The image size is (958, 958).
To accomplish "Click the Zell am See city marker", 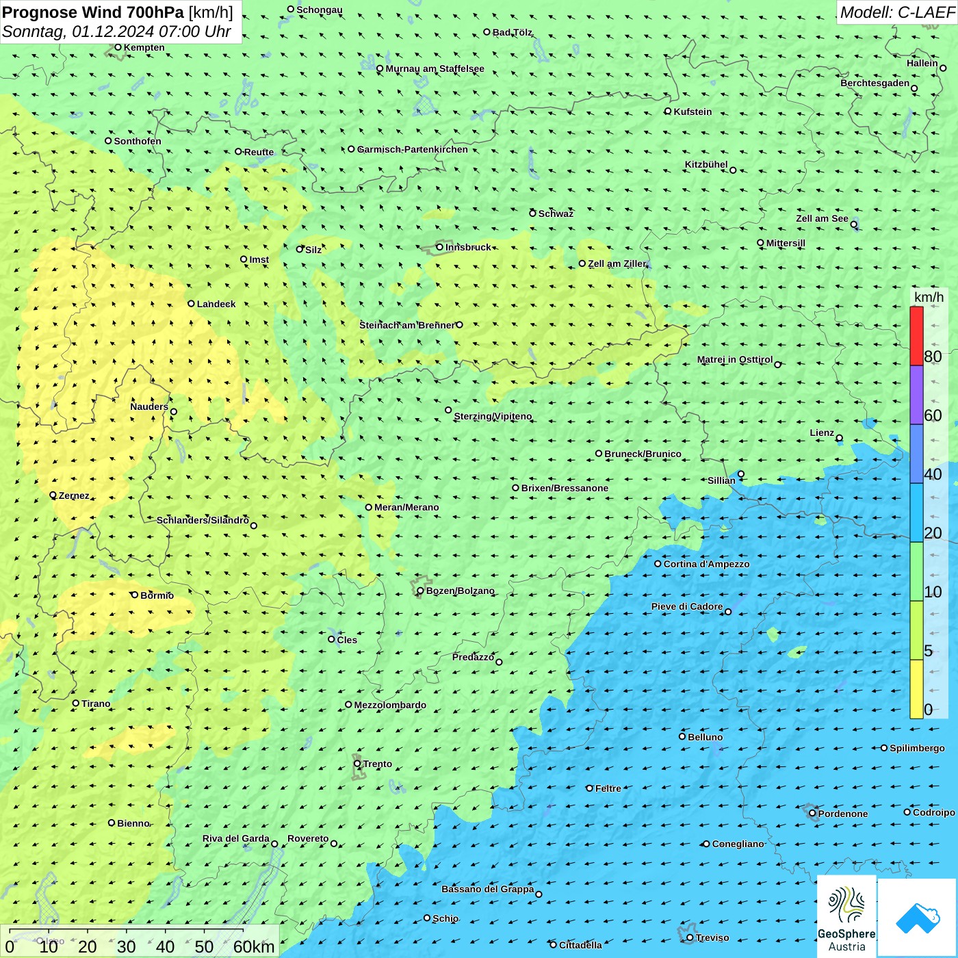I will coord(854,224).
